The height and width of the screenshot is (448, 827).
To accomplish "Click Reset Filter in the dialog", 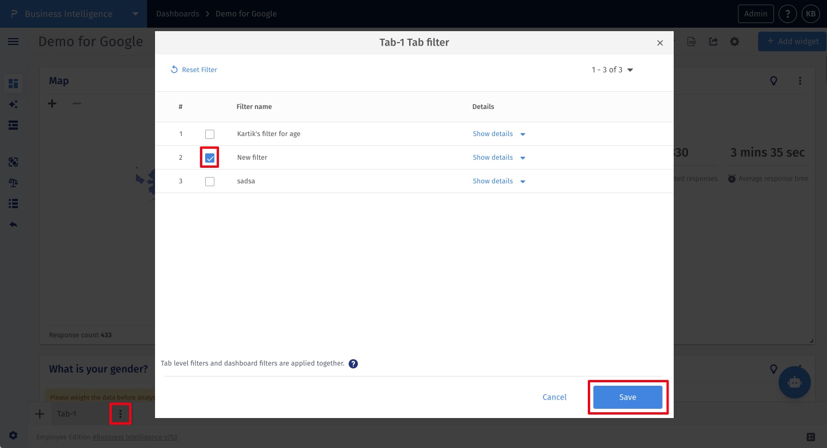I will [194, 69].
